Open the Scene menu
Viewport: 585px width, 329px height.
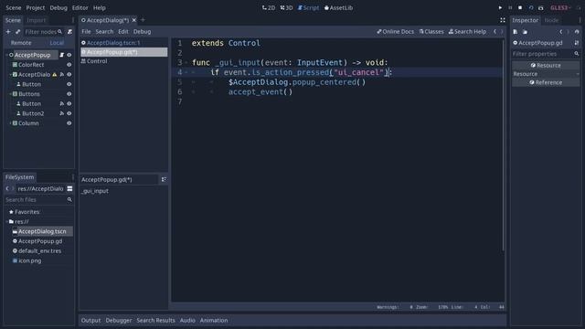[x=14, y=8]
